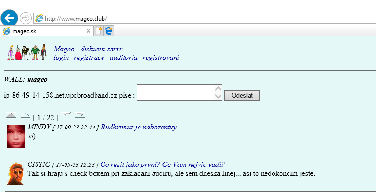
Task: Click the Odeslat button
Action: point(242,96)
